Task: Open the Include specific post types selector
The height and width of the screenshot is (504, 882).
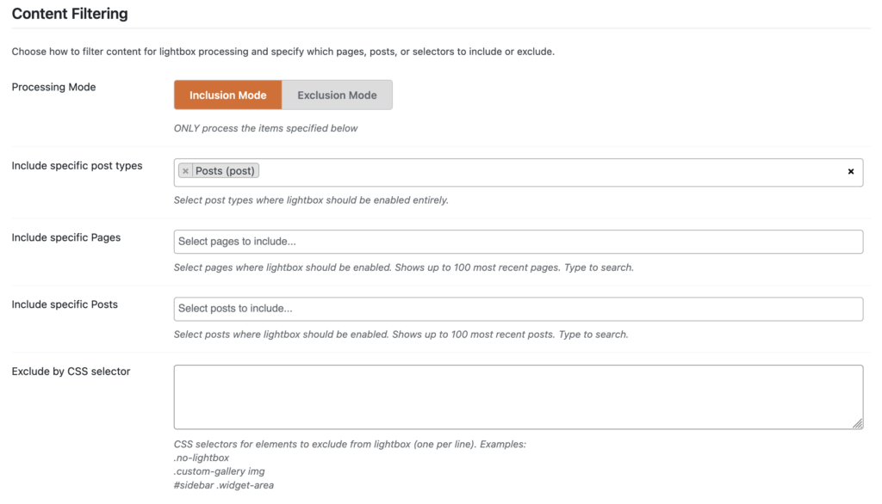Action: pyautogui.click(x=551, y=172)
